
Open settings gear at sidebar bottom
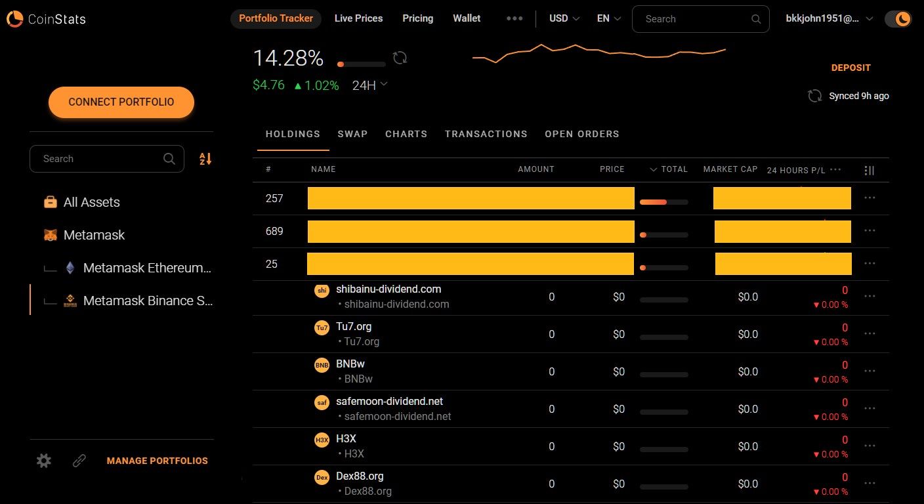tap(44, 461)
